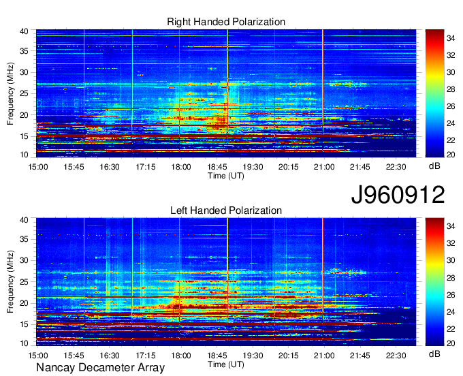Click the 22:30 tick on right-handed time axis
The image size is (463, 376).
coord(396,167)
